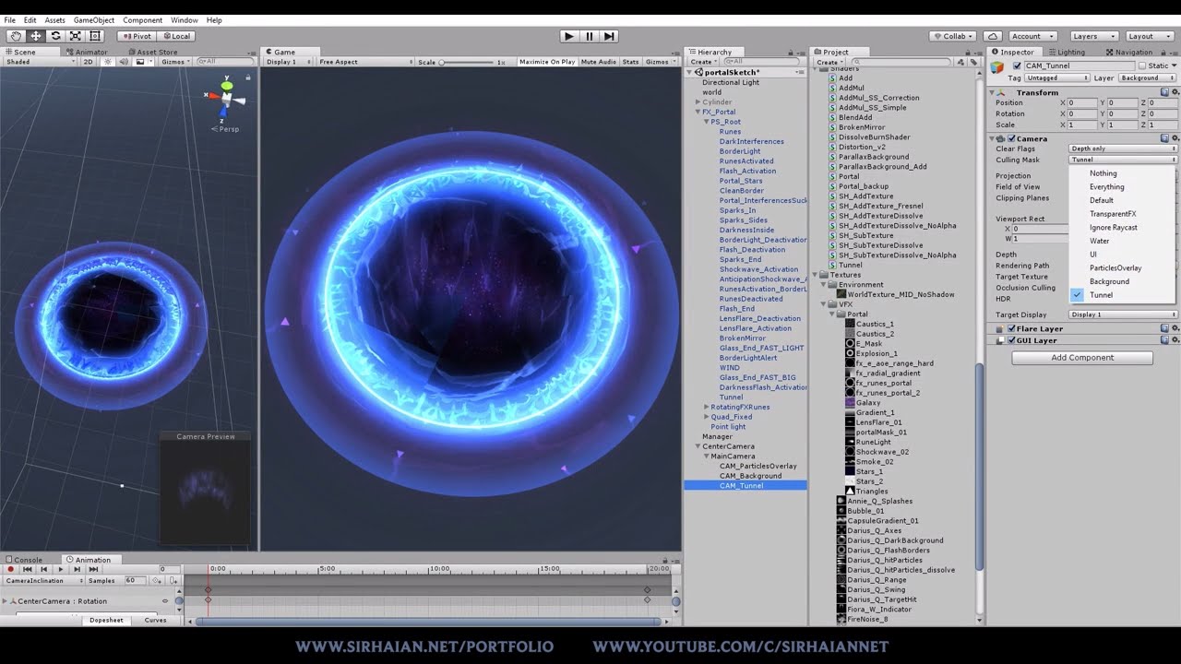Viewport: 1181px width, 664px height.
Task: Toggle the Static checkbox
Action: pyautogui.click(x=1141, y=65)
